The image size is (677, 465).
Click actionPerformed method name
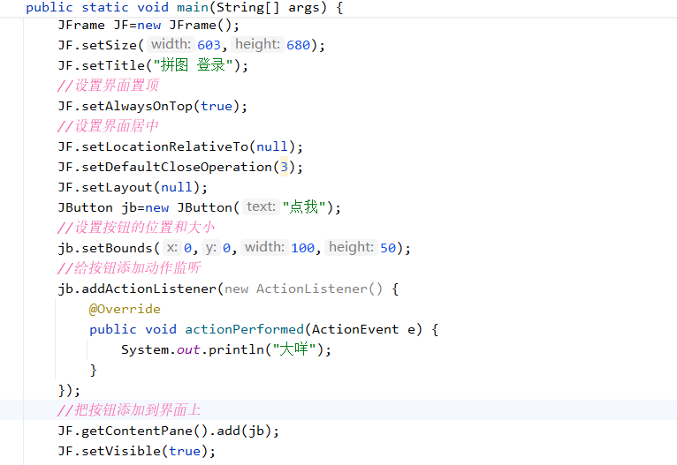coord(245,329)
